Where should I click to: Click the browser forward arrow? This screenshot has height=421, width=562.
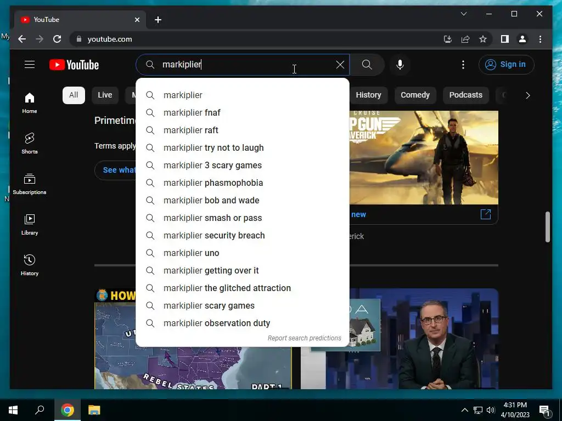(40, 39)
